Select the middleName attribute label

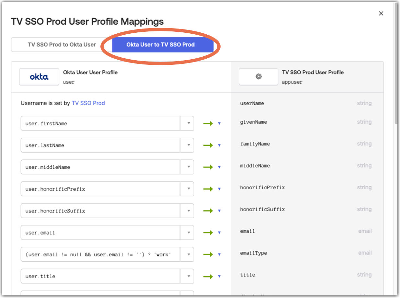[x=255, y=166]
